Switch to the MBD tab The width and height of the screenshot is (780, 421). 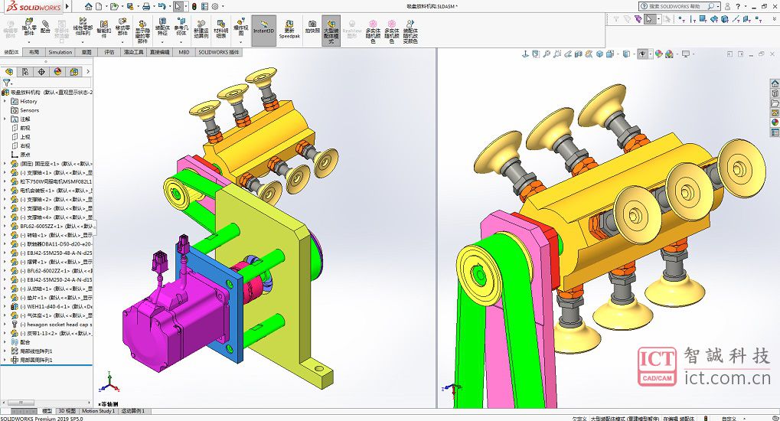(184, 52)
